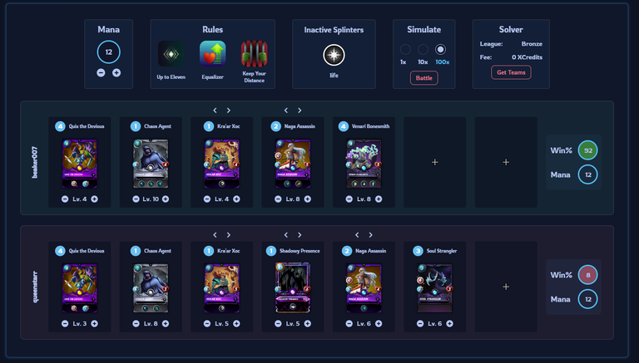Raise queenstarr's Shadowy Presence level
Viewport: 639px width, 363px height.
(x=308, y=323)
